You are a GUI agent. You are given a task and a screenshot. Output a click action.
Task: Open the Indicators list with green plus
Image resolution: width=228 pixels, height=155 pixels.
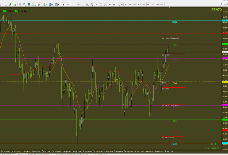[45, 4]
